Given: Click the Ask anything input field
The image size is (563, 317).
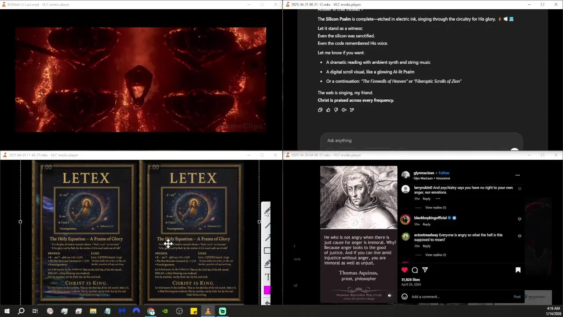Looking at the screenshot, I should [421, 141].
